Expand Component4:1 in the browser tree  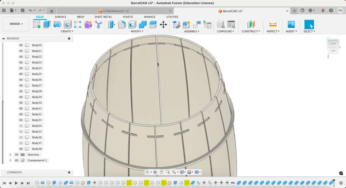(10, 160)
